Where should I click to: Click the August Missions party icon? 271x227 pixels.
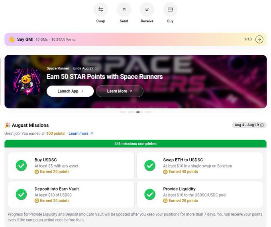(8, 125)
